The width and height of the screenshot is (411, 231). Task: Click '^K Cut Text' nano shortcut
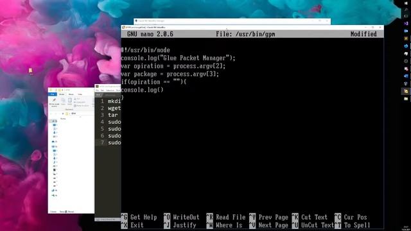[310, 217]
